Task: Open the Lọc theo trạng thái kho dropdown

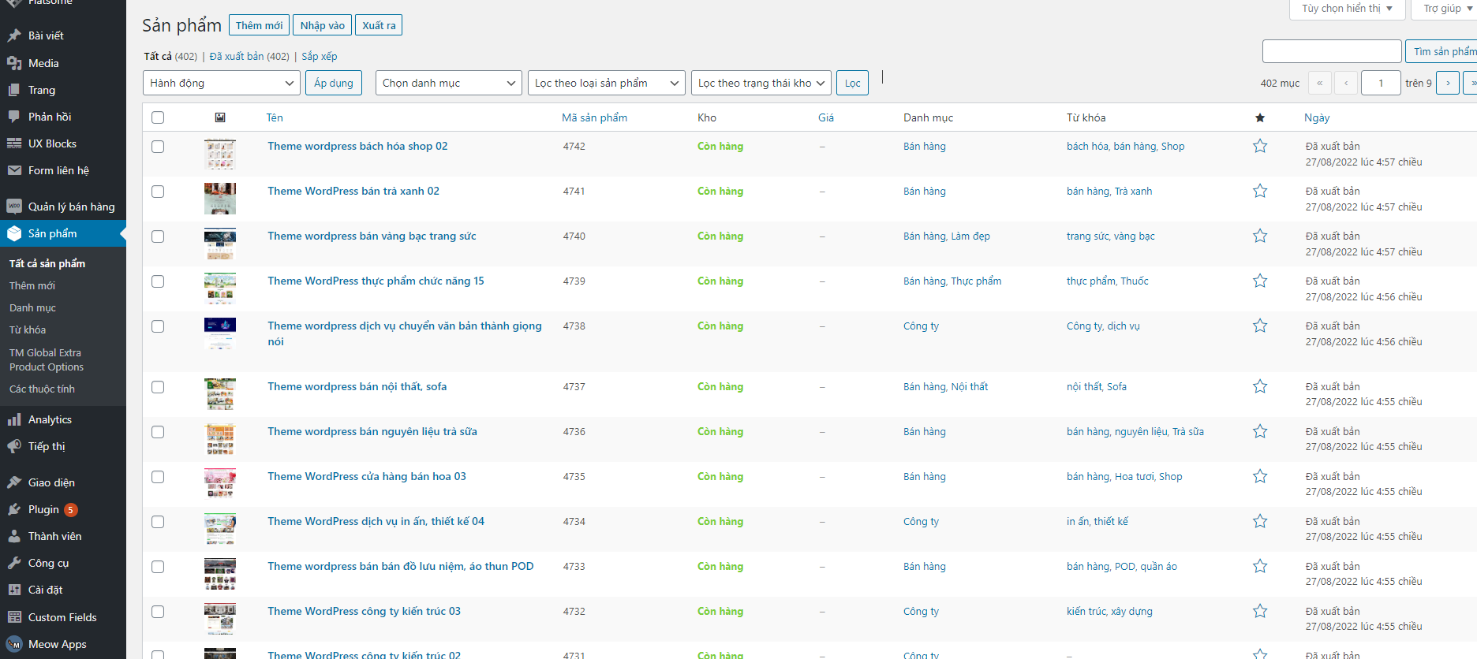Action: (761, 83)
